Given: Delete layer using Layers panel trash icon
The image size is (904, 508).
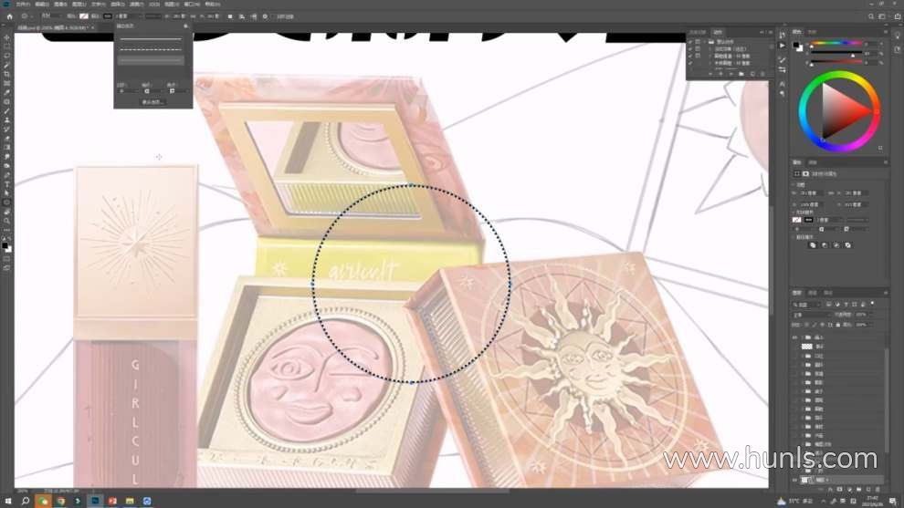Looking at the screenshot, I should pyautogui.click(x=878, y=490).
